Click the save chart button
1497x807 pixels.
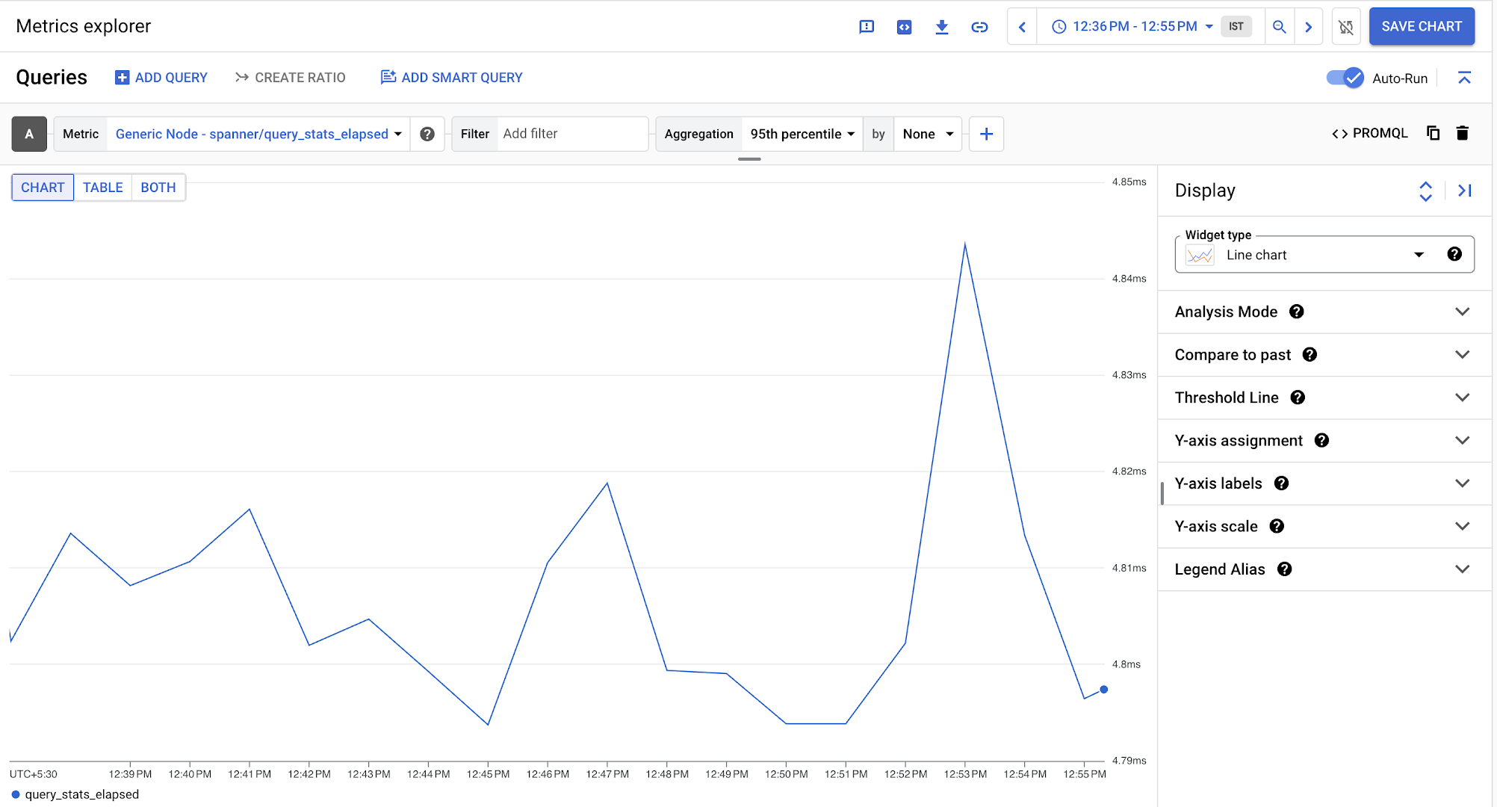[1421, 26]
